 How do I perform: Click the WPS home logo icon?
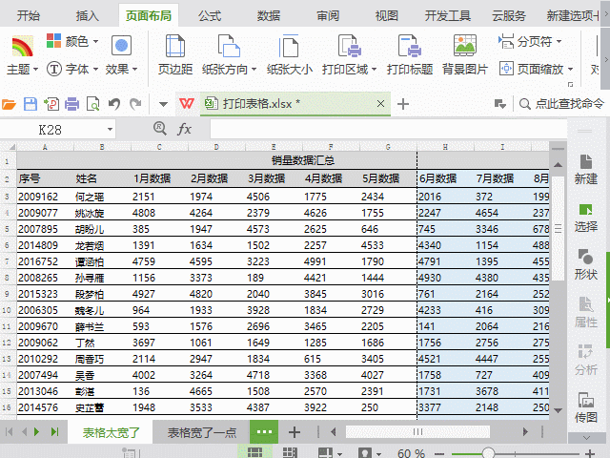[187, 104]
